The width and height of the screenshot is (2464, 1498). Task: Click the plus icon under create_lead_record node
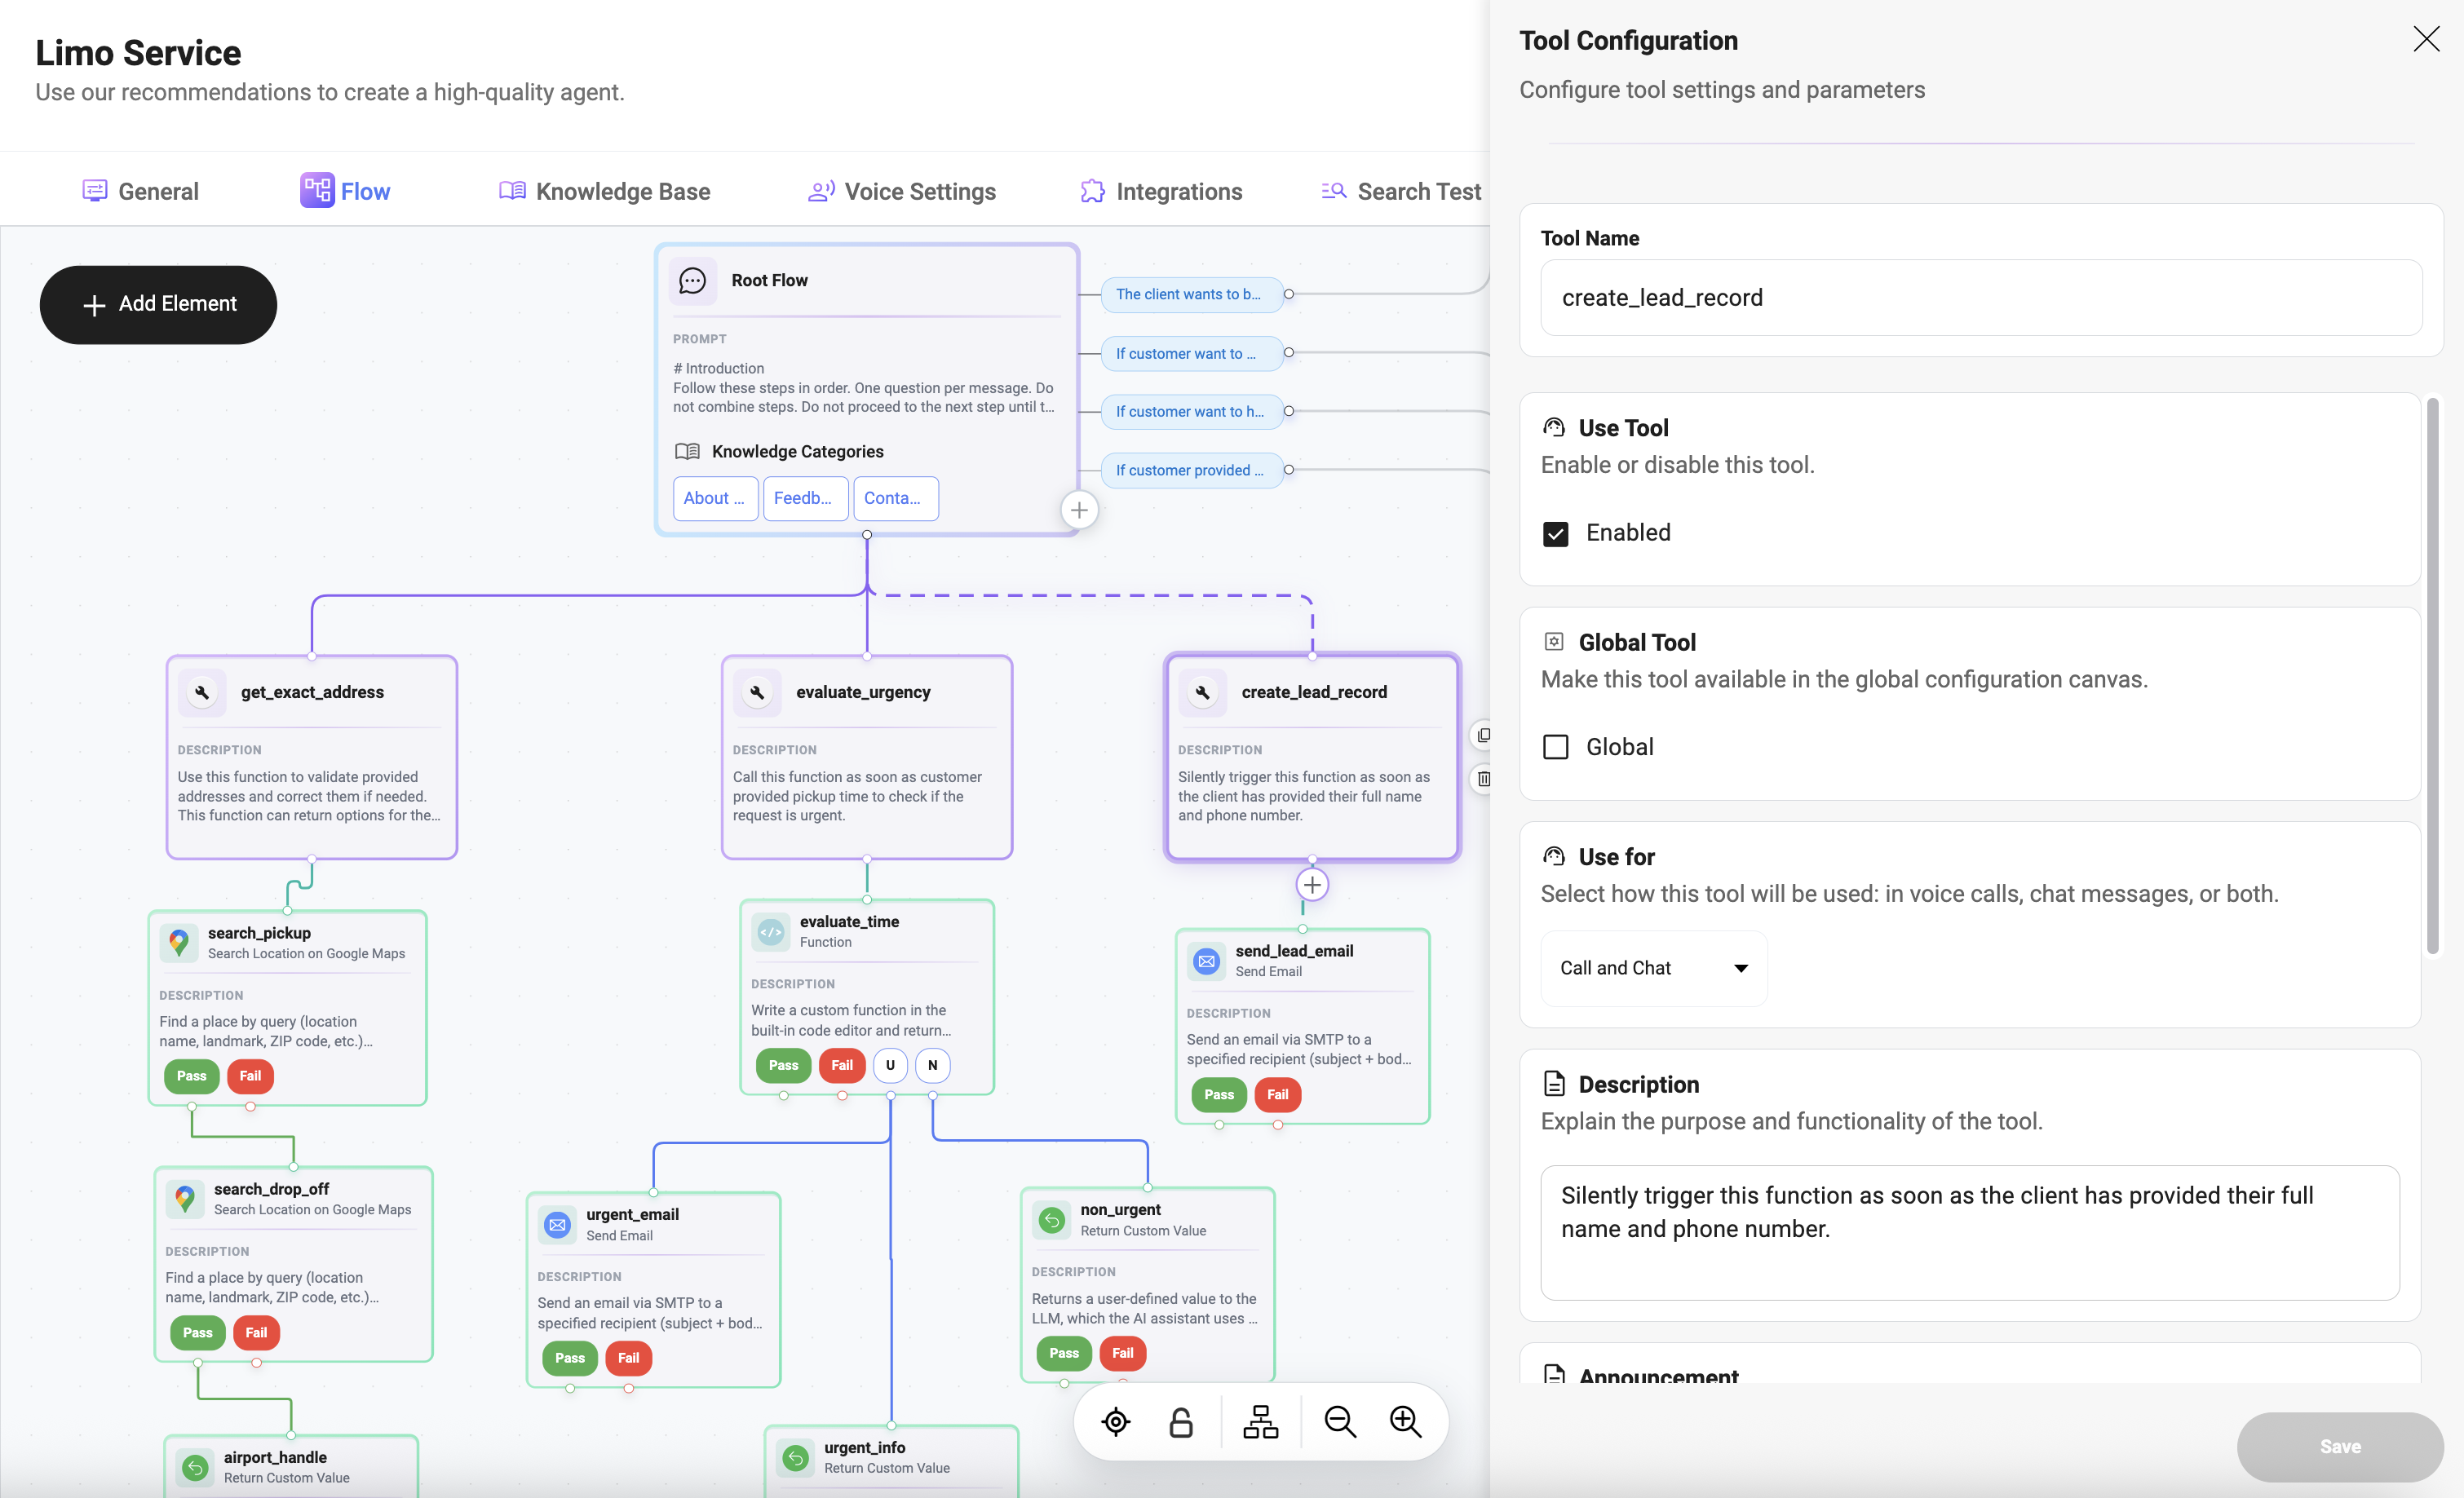point(1312,885)
